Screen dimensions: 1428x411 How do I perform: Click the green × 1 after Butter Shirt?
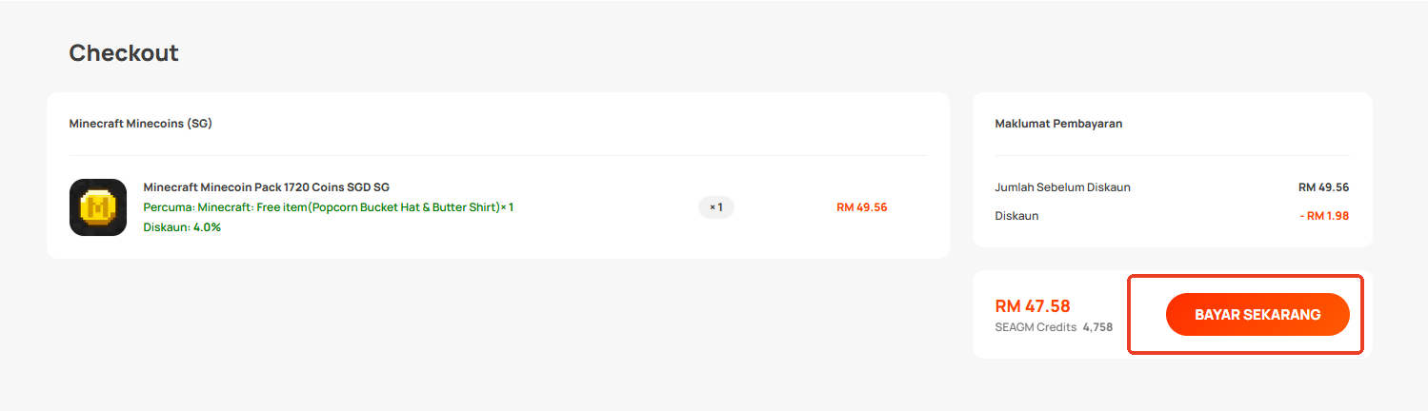[x=507, y=206]
